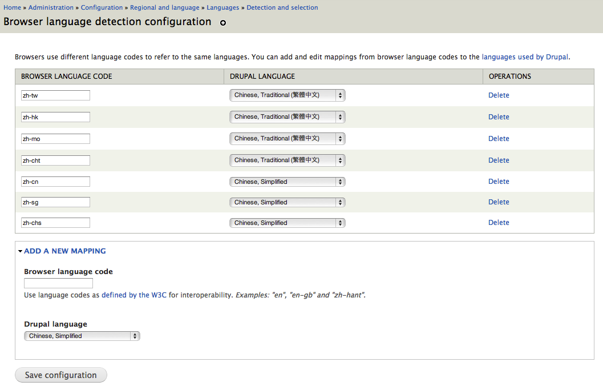Open Languages breadcrumb link
Image resolution: width=603 pixels, height=390 pixels.
[222, 7]
